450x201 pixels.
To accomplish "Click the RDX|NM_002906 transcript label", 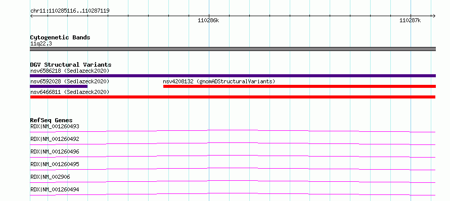I will 50,177.
